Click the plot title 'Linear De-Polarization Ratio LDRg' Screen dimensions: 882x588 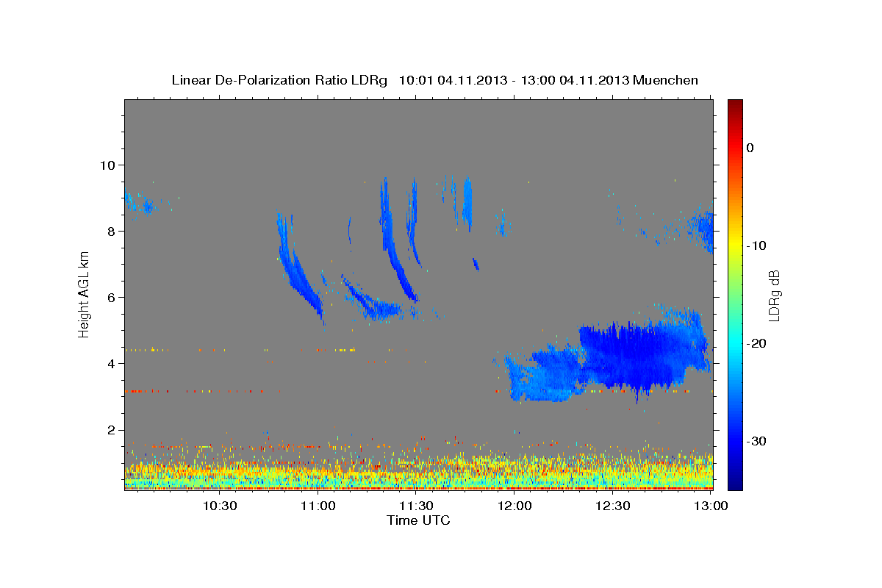(279, 80)
